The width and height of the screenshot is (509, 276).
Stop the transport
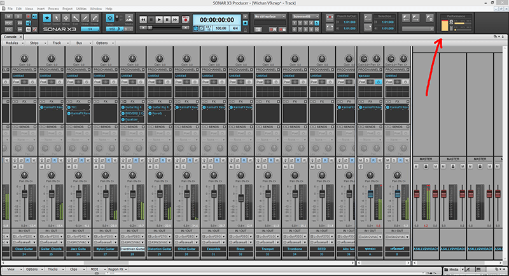[151, 20]
